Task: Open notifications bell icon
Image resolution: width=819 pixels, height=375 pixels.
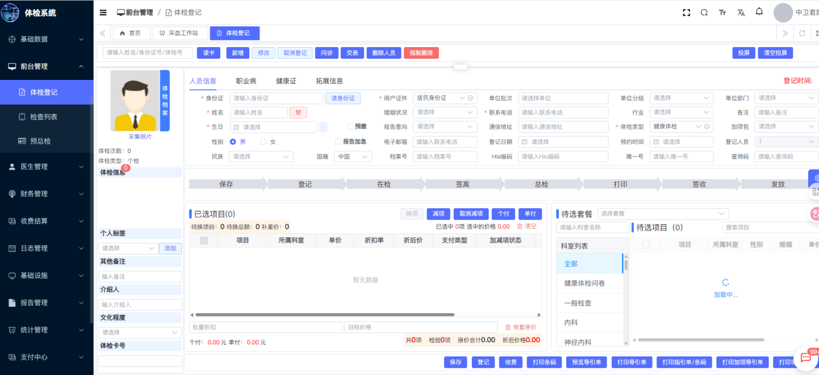Action: click(759, 12)
